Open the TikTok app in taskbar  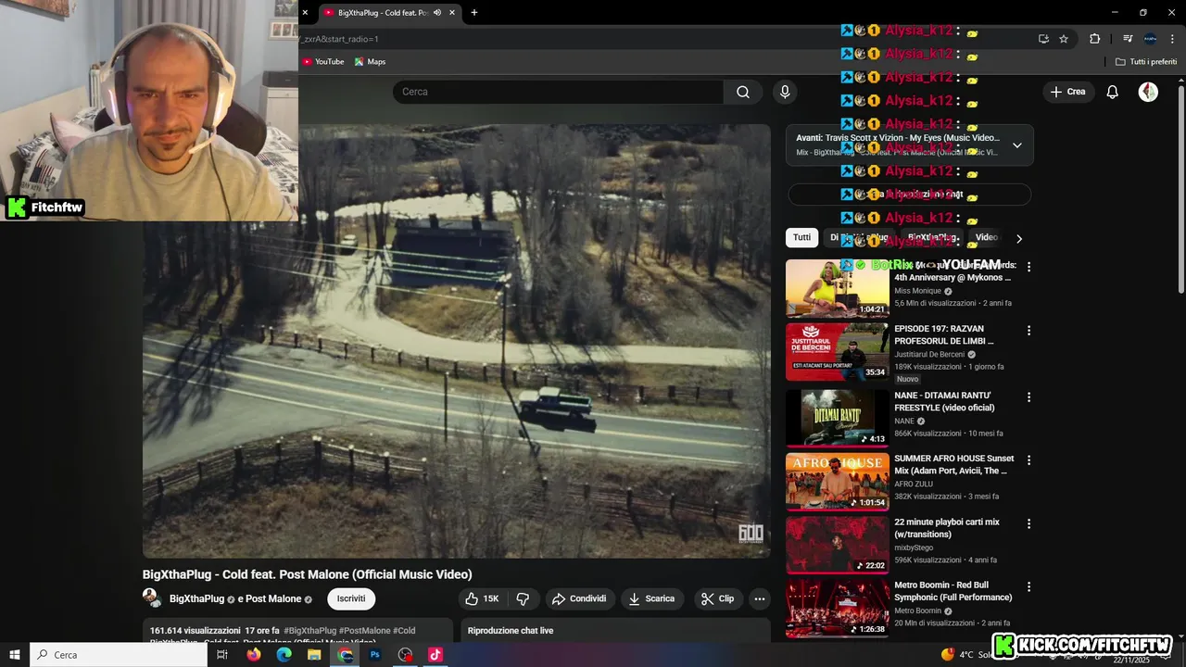click(435, 655)
